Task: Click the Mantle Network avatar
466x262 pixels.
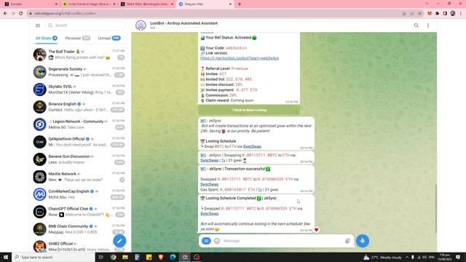Action: pos(40,177)
